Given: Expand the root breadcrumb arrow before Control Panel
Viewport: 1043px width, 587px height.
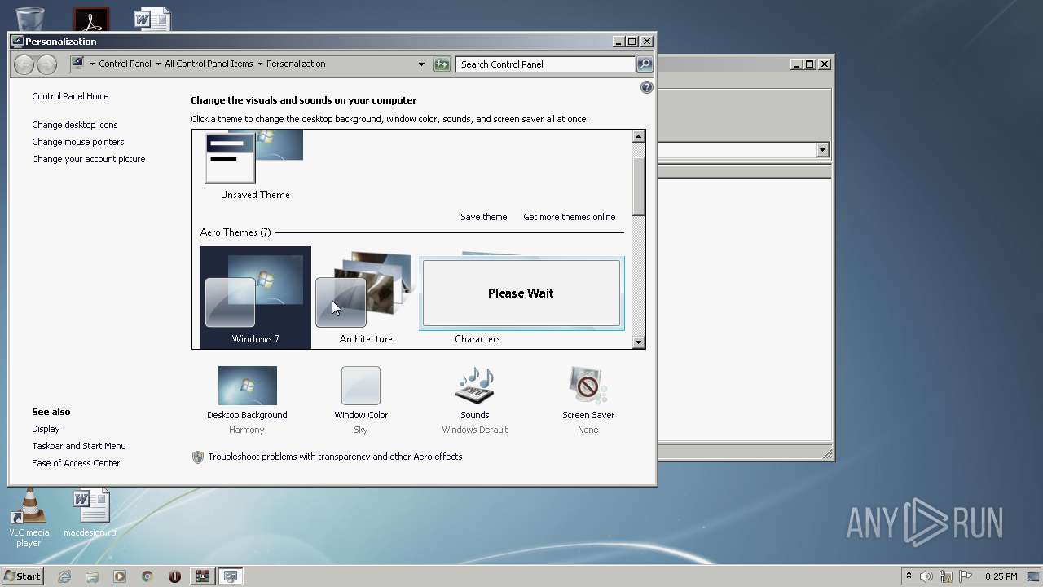Looking at the screenshot, I should pos(92,64).
